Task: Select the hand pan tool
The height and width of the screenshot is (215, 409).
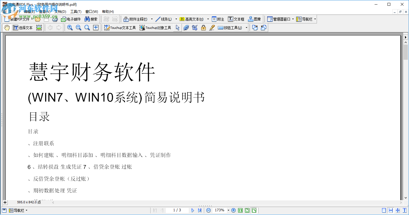Action: [x=7, y=27]
